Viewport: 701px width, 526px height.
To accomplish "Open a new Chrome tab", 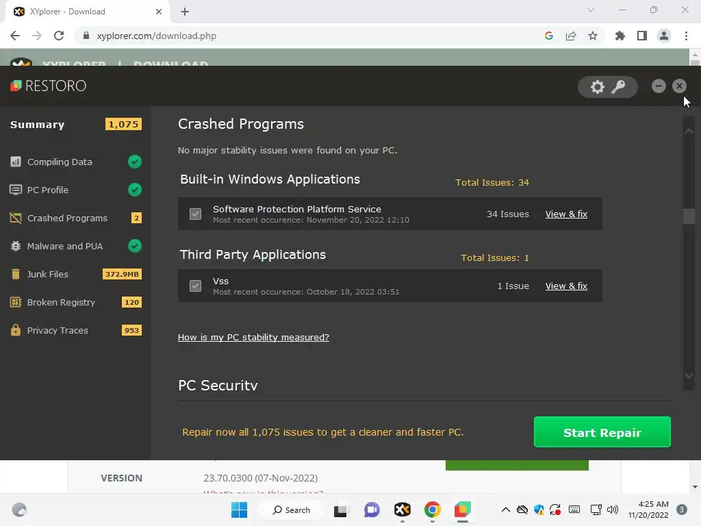I will 185,12.
